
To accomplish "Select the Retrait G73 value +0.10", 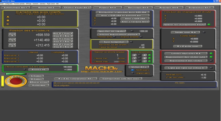I will click(203, 75).
